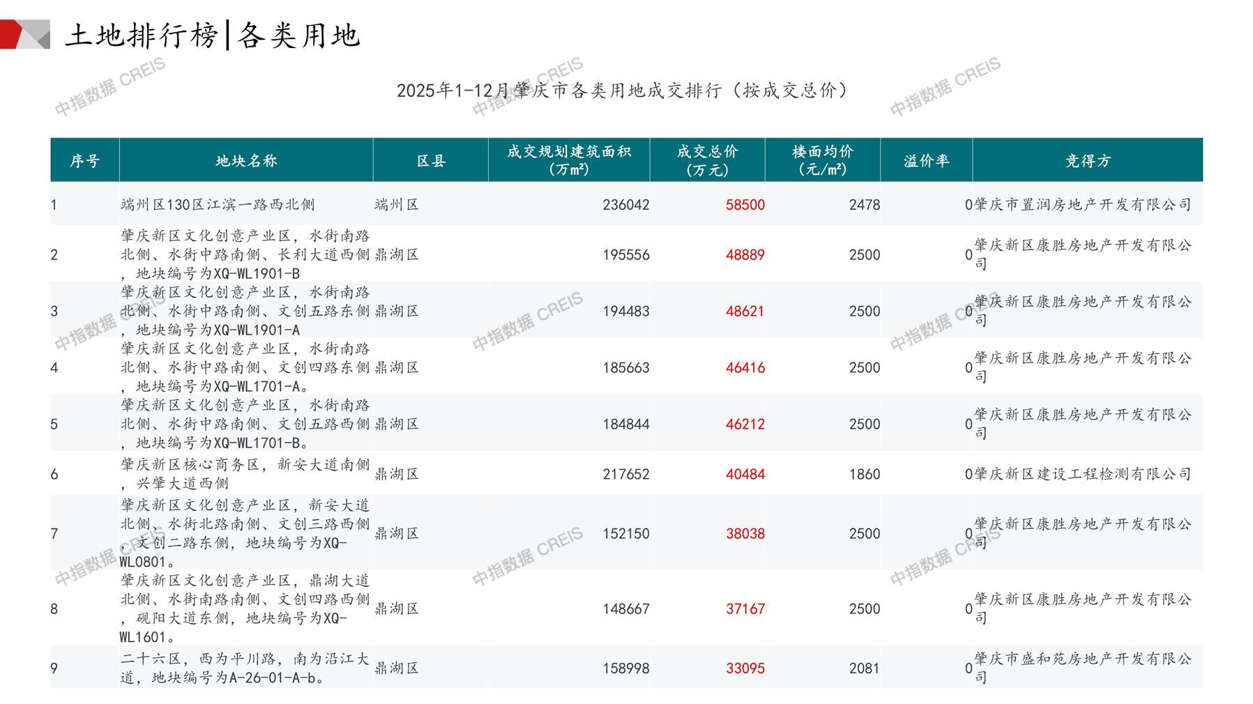Click the red logo icon beside the title
The height and width of the screenshot is (704, 1253).
[x=24, y=34]
